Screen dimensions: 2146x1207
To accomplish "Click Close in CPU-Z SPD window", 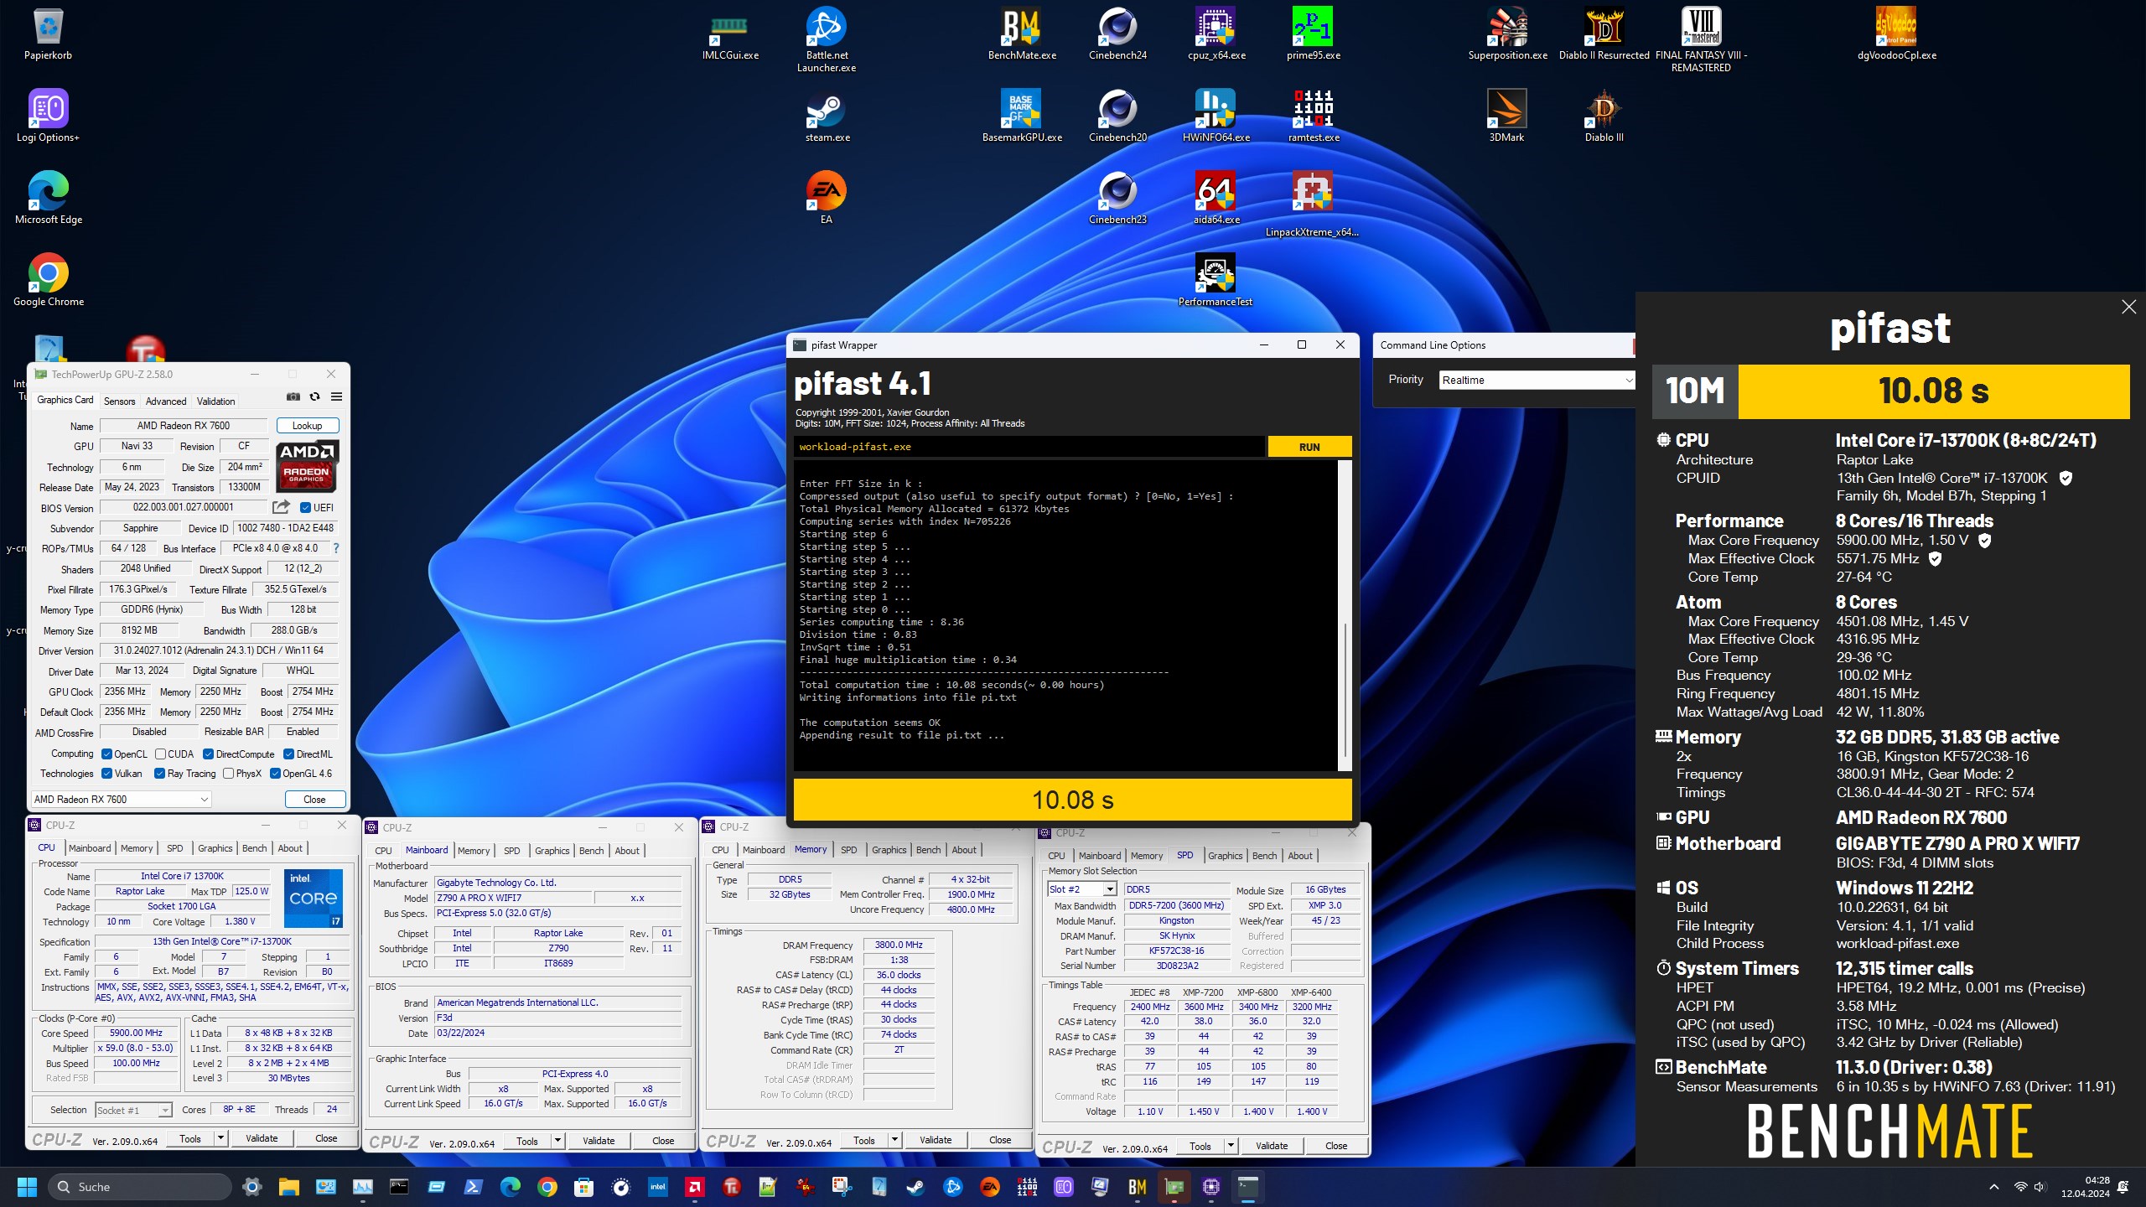I will [1336, 1146].
